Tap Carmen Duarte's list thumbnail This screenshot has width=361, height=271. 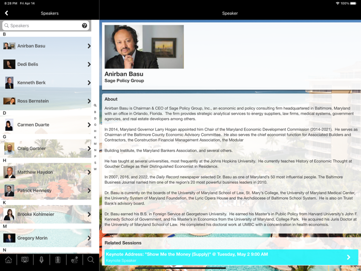(x=9, y=125)
